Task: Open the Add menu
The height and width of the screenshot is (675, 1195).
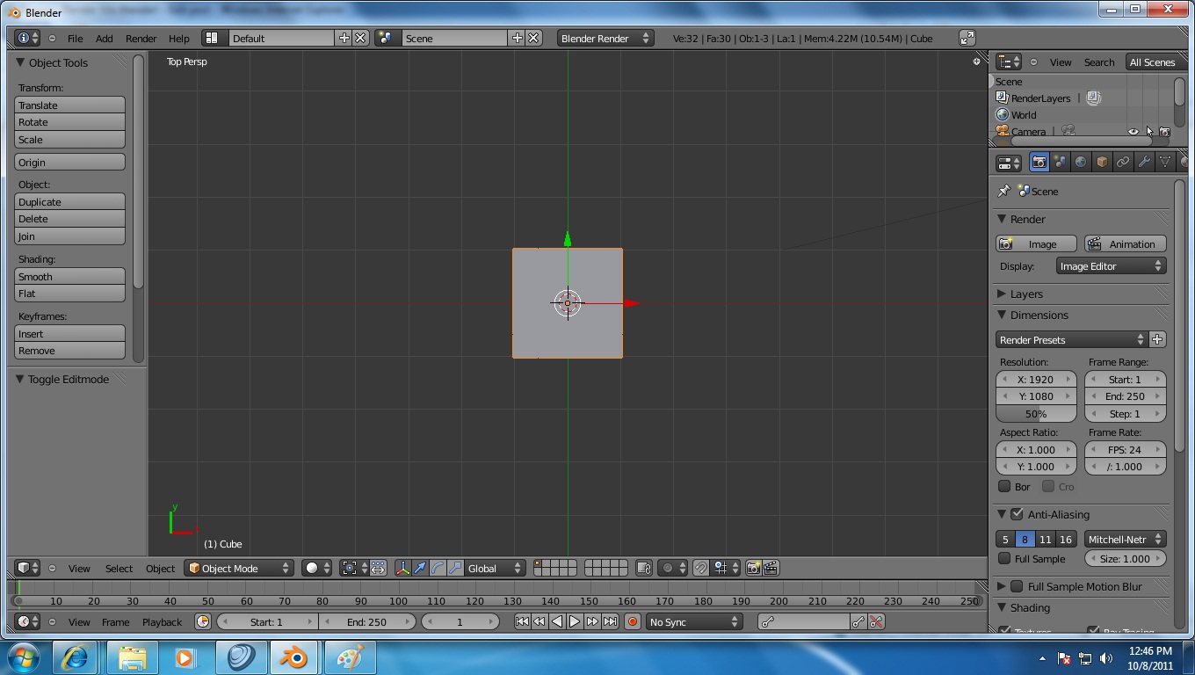Action: [104, 39]
